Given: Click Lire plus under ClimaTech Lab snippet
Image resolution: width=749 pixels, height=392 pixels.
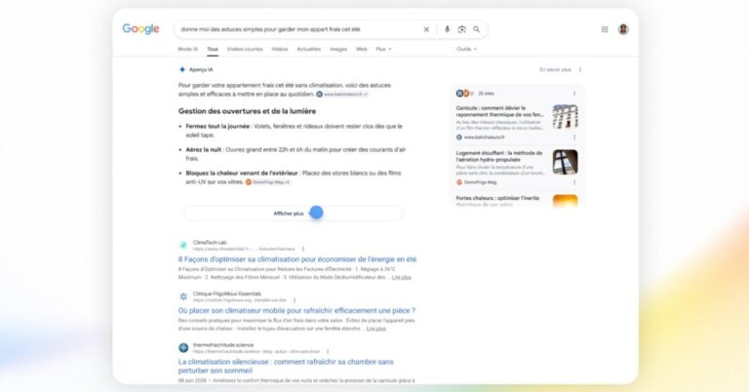Looking at the screenshot, I should coord(401,277).
